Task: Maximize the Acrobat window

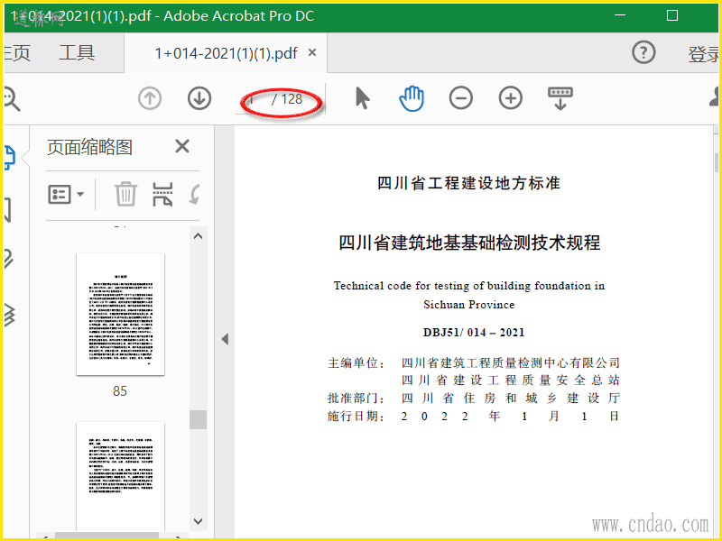Action: (x=672, y=15)
